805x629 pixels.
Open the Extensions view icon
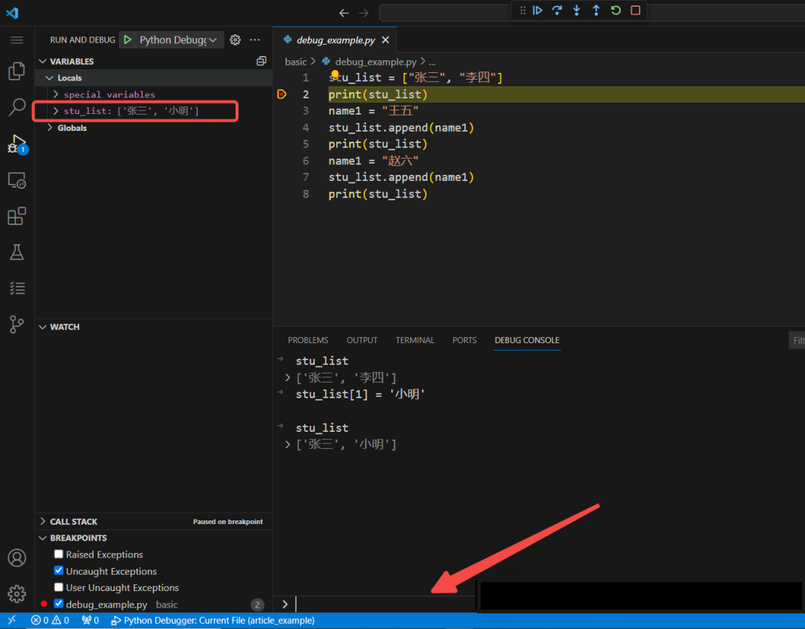(16, 216)
